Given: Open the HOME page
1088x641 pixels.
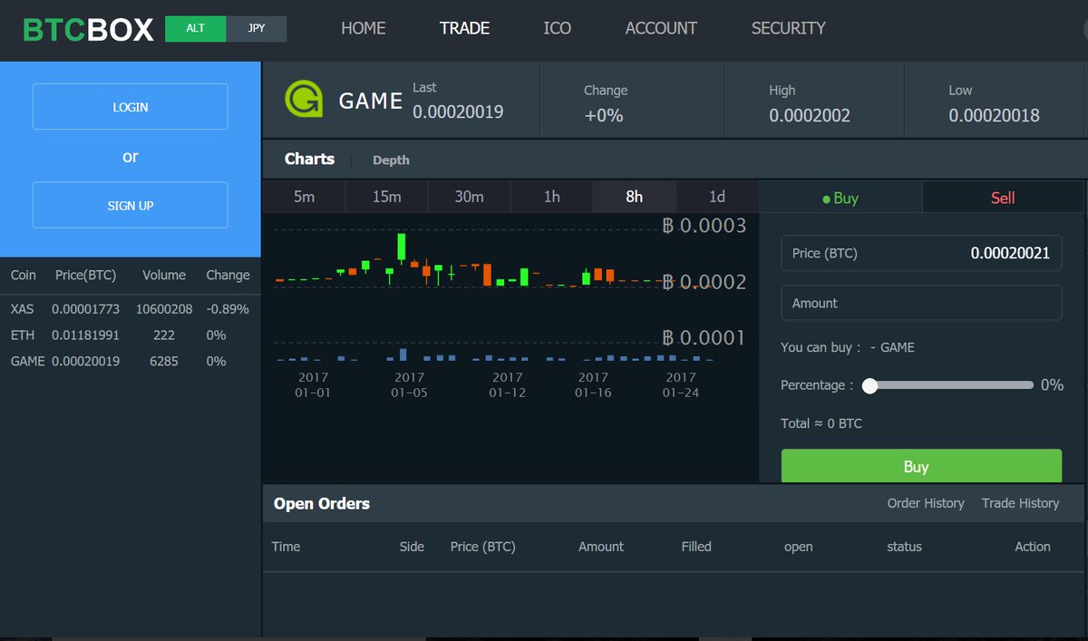Looking at the screenshot, I should pyautogui.click(x=364, y=28).
